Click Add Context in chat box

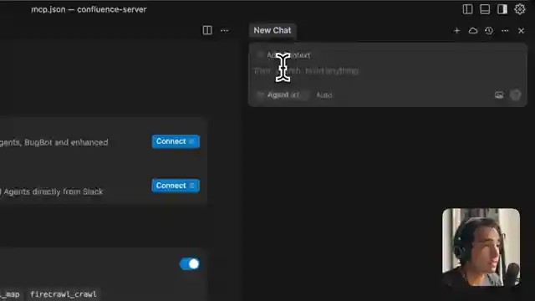284,55
